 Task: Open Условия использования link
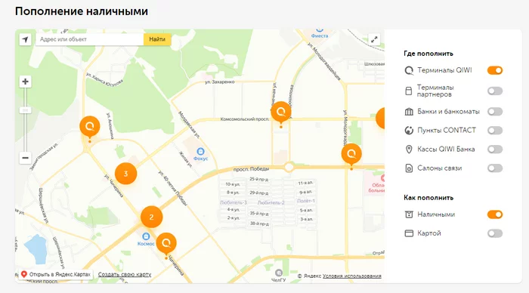(352, 276)
